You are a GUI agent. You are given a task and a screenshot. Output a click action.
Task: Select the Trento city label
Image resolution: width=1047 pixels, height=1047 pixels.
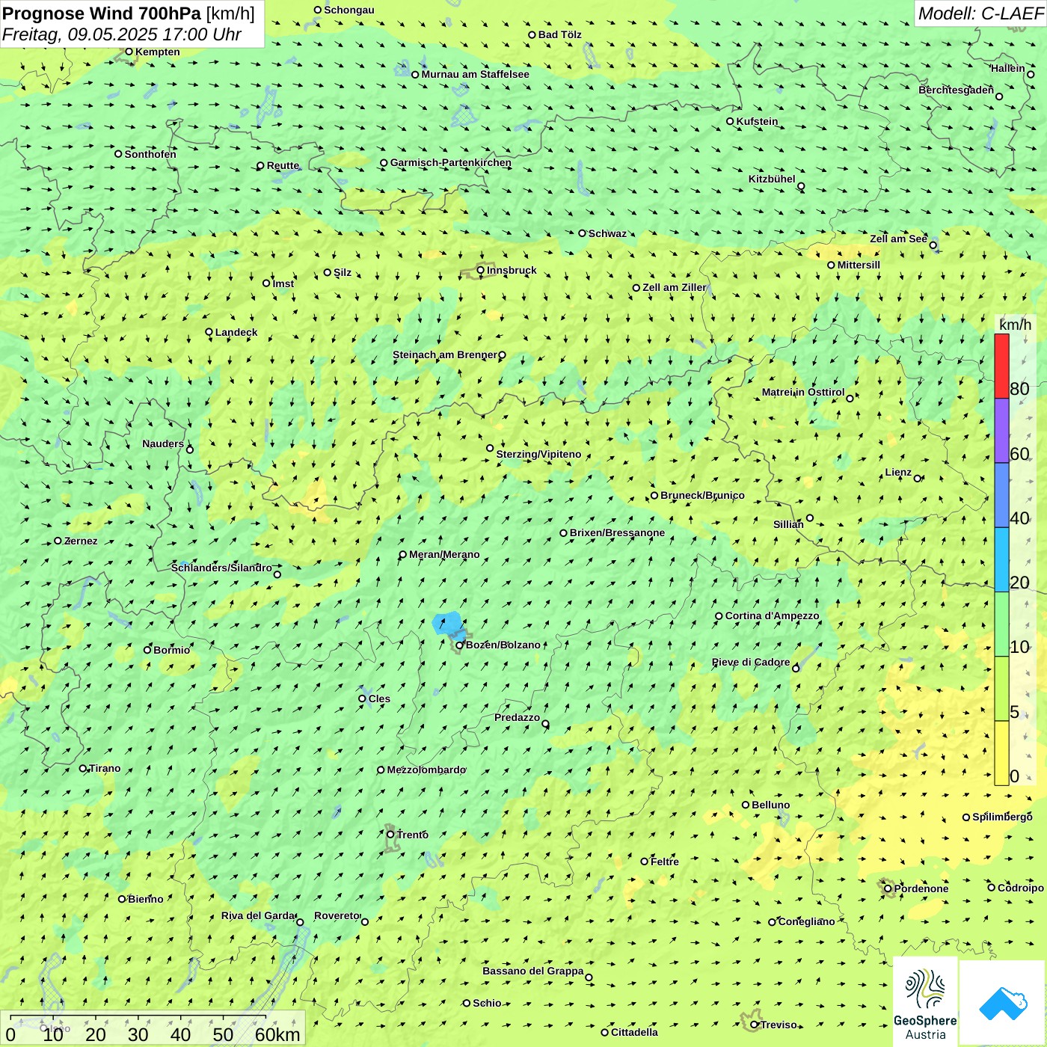click(x=413, y=835)
